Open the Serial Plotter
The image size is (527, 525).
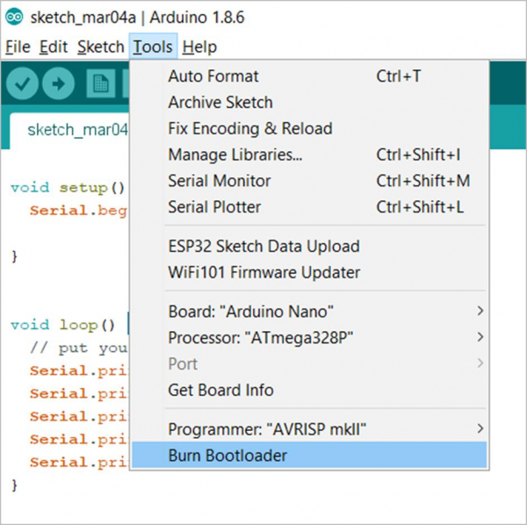[214, 207]
